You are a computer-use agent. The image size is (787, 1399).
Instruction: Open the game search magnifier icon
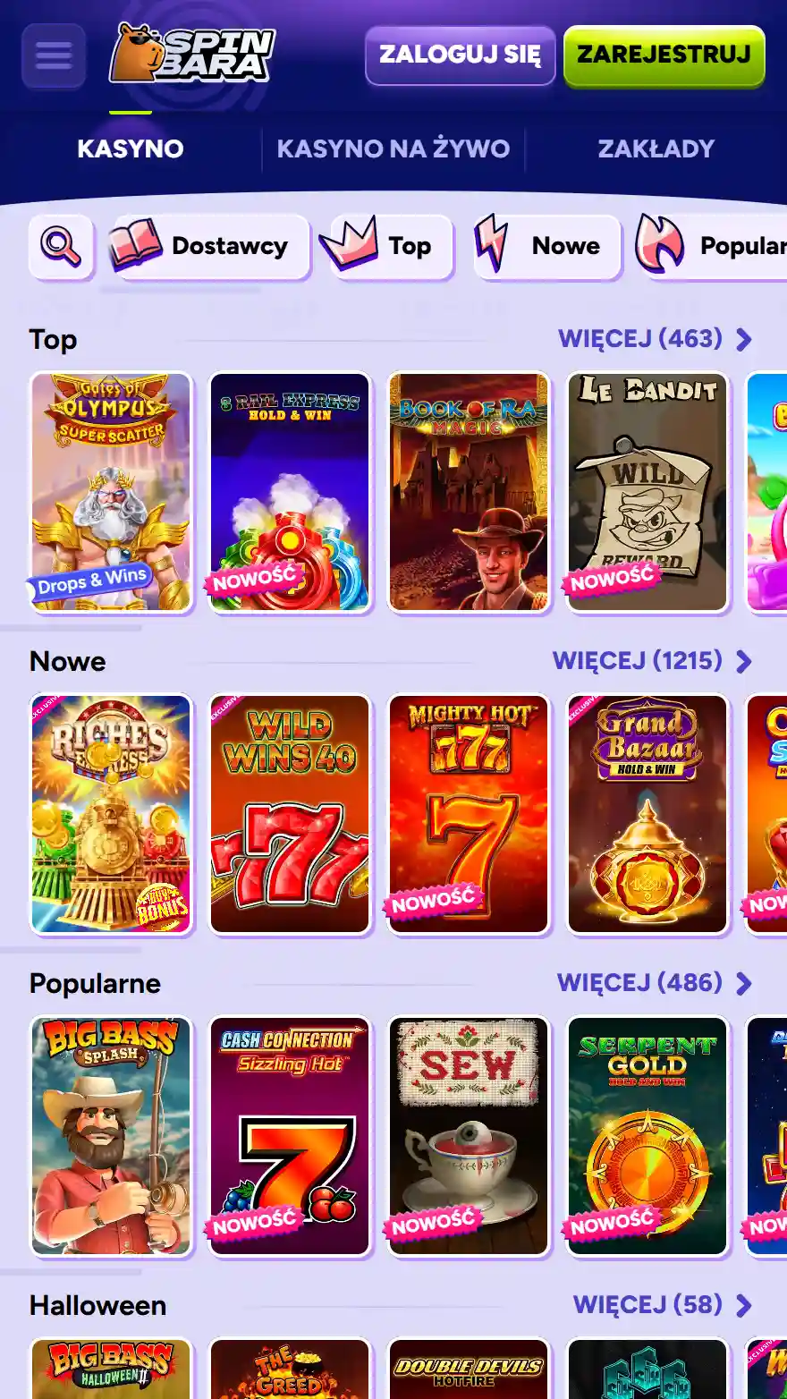pyautogui.click(x=61, y=246)
